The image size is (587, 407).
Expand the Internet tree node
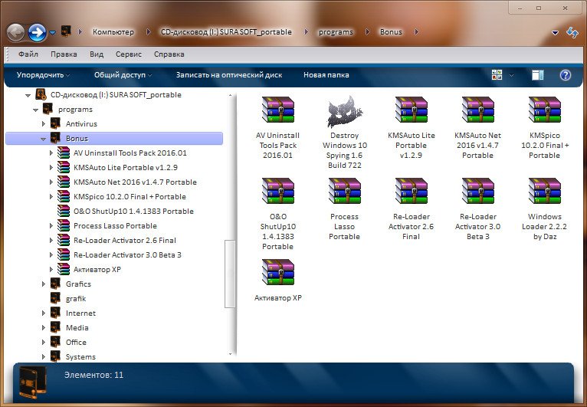coord(44,313)
